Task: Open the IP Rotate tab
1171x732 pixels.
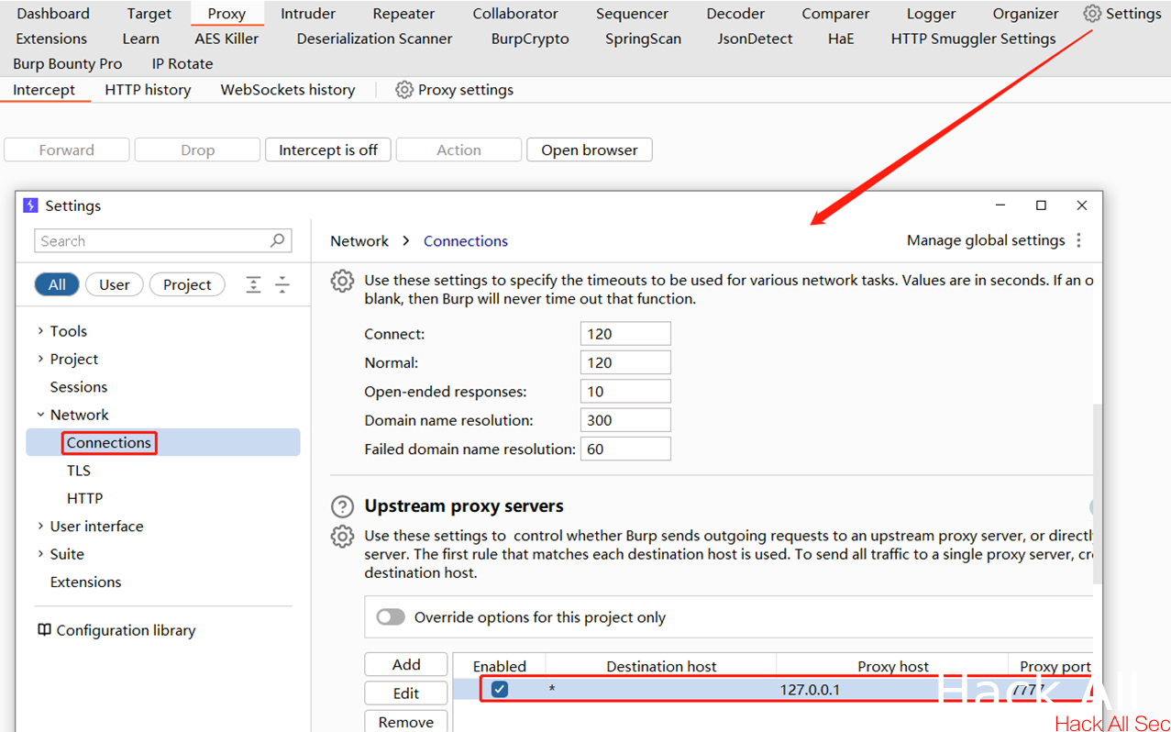Action: tap(182, 63)
